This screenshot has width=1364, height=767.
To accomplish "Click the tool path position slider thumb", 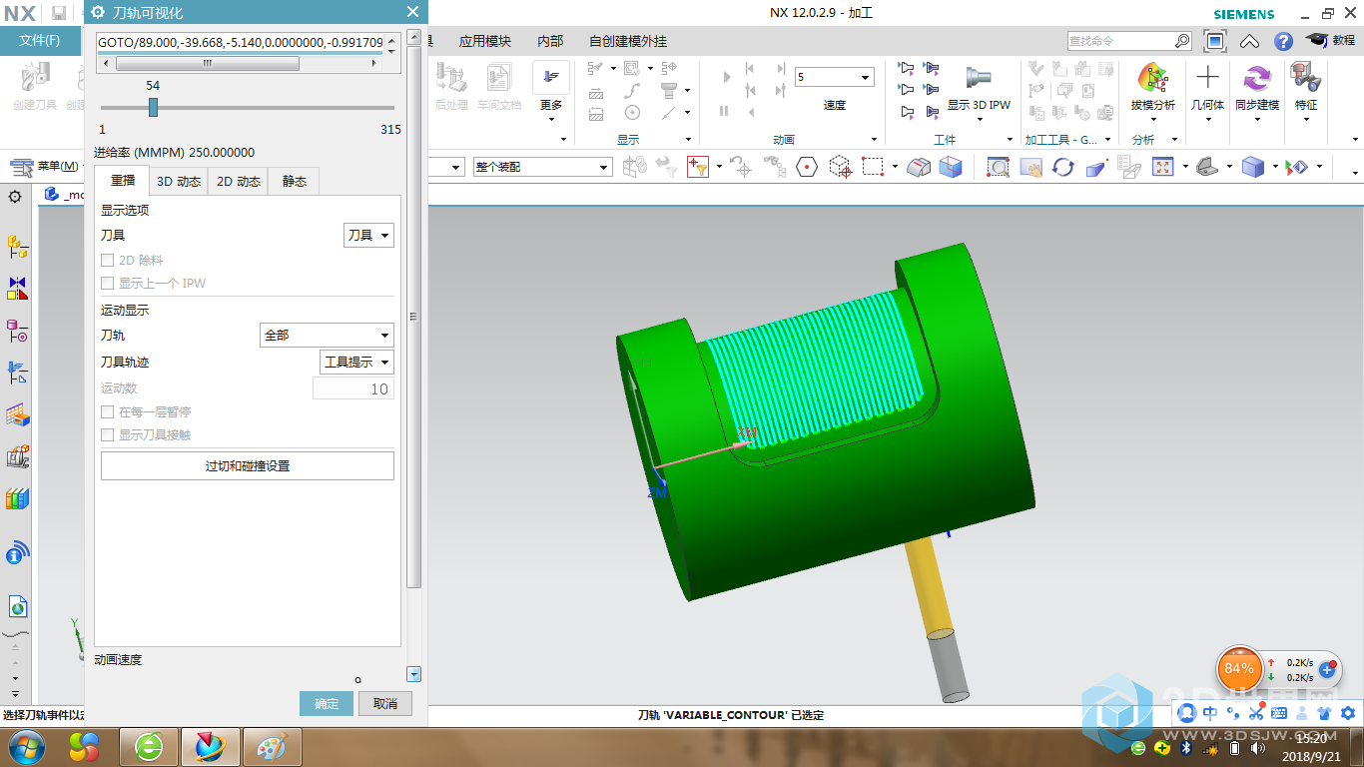I will (153, 107).
